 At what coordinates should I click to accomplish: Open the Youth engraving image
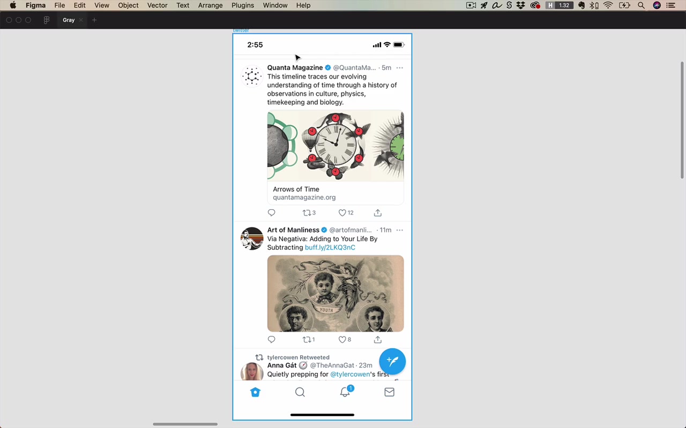335,293
